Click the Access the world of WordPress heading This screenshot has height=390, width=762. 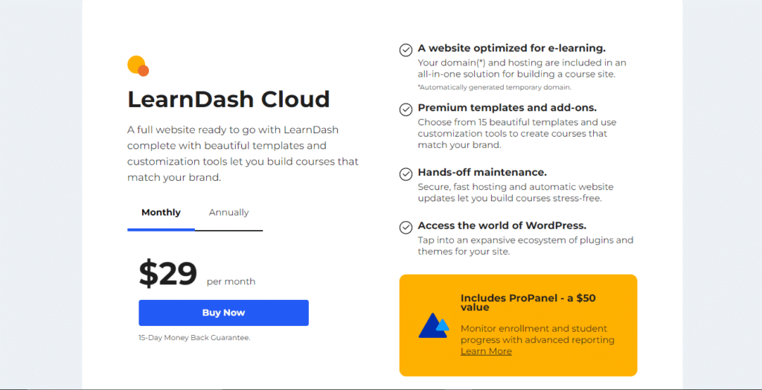(502, 226)
